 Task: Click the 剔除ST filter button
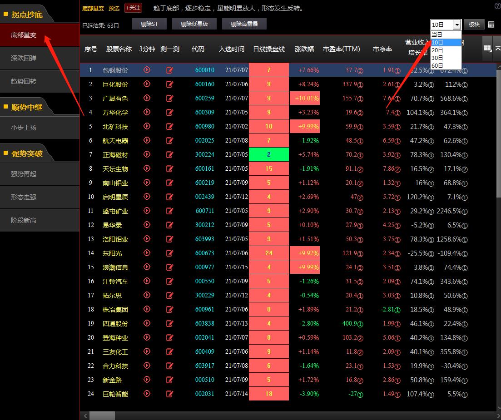[149, 24]
